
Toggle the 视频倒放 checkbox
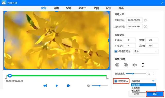click(x=116, y=81)
